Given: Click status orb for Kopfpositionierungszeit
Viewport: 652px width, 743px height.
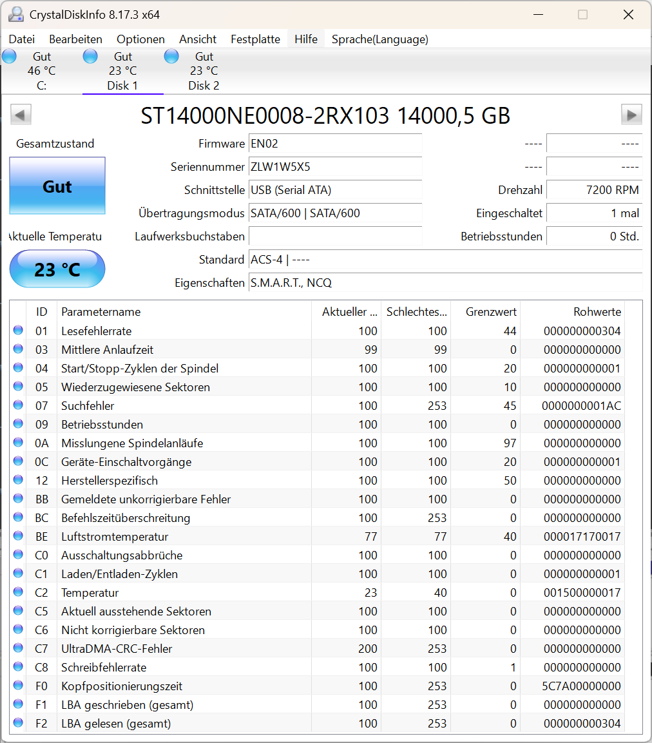Looking at the screenshot, I should (18, 685).
